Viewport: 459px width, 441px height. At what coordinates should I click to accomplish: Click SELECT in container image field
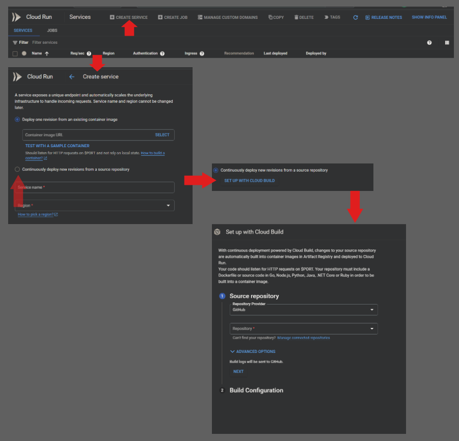coord(162,135)
